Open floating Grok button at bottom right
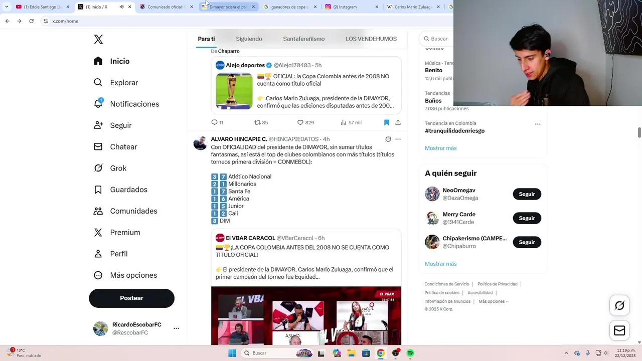642x361 pixels. point(619,305)
